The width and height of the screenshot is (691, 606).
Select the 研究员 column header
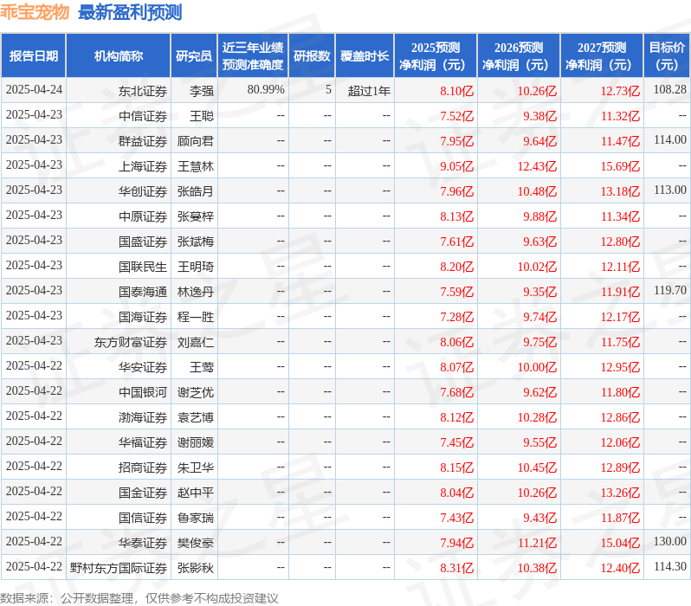click(194, 56)
